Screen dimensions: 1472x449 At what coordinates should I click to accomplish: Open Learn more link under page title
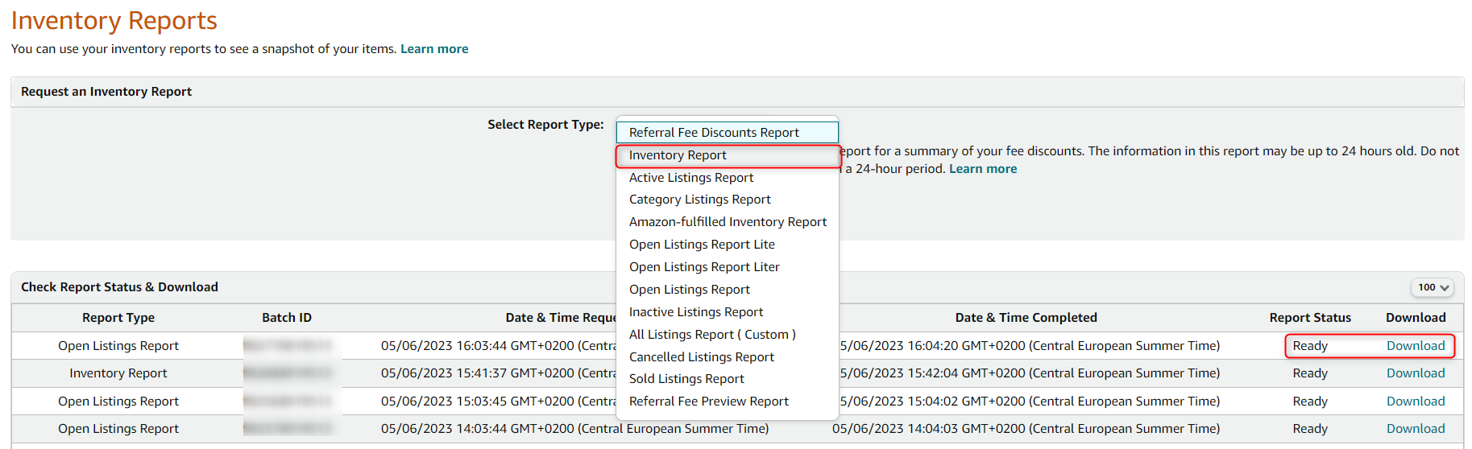434,49
